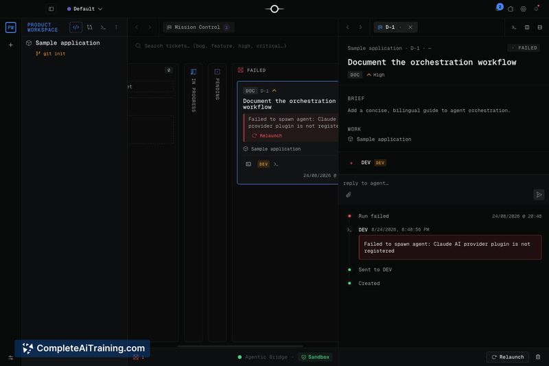The image size is (549, 366).
Task: Go forward in the Mission Control pane
Action: [150, 27]
